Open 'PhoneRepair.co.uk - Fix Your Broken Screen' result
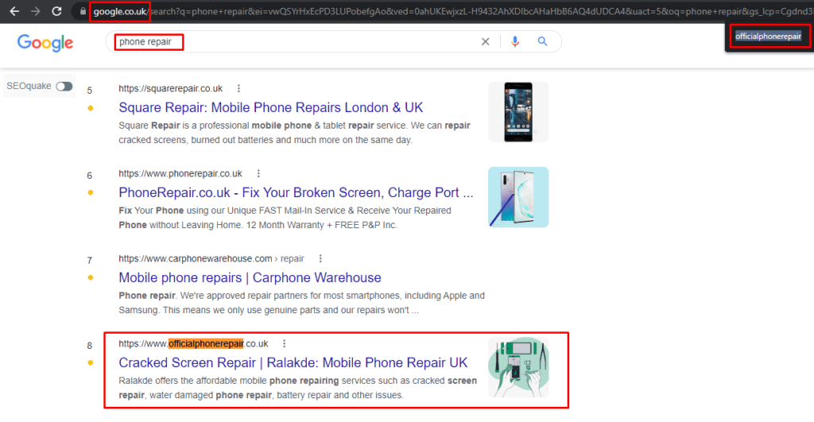 [296, 192]
